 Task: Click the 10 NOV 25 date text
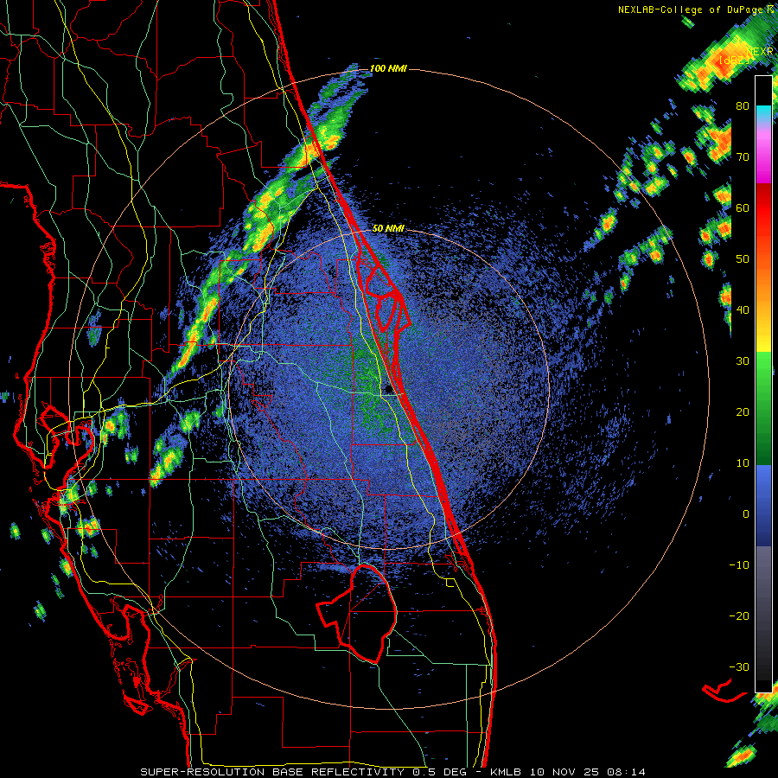point(564,772)
